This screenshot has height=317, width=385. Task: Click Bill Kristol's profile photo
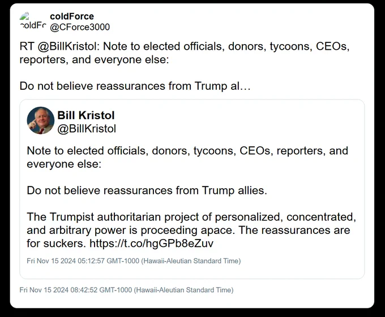(x=41, y=120)
